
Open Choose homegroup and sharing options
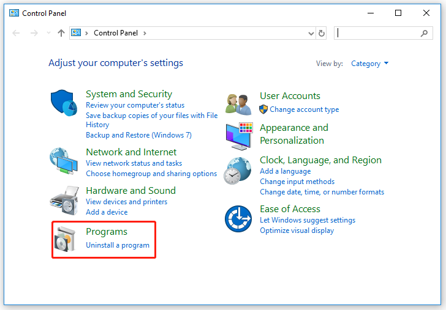pos(151,174)
